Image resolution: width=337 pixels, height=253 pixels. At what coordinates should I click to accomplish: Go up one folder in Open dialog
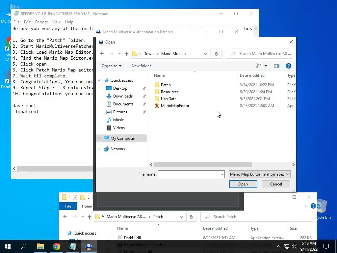click(x=126, y=54)
